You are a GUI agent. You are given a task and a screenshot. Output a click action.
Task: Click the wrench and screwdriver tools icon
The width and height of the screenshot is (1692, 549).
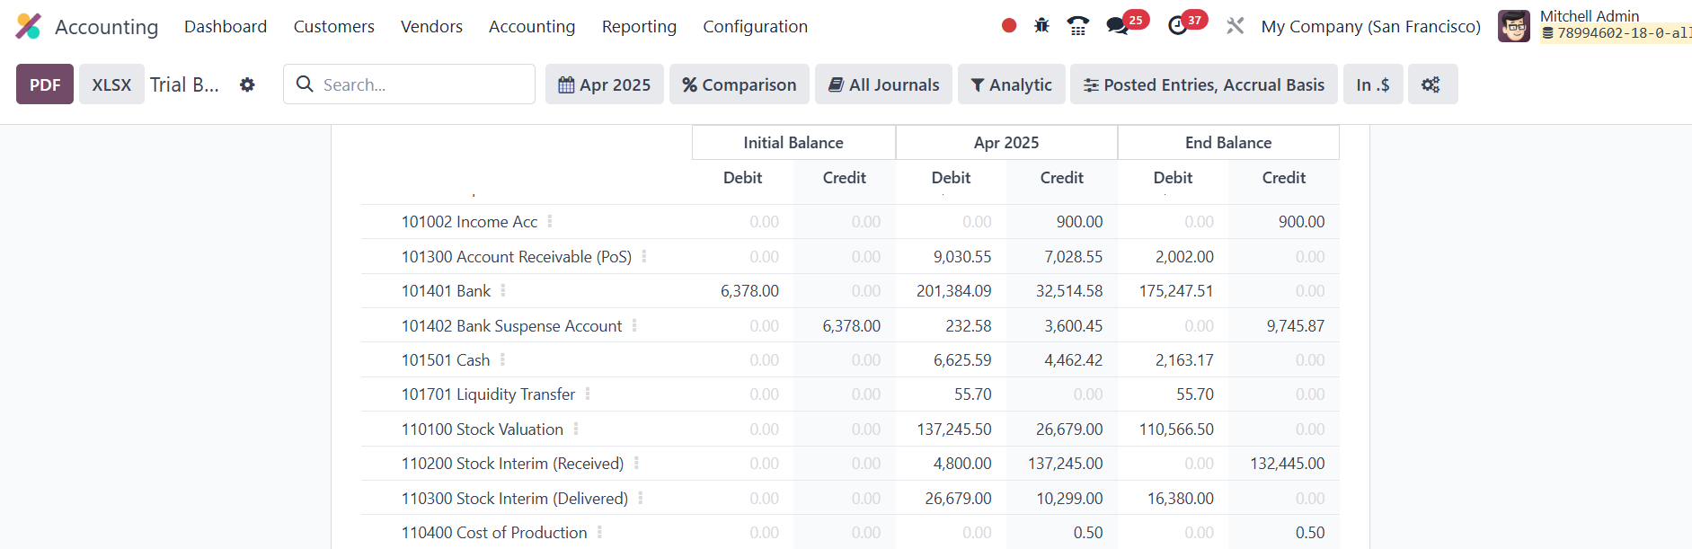tap(1236, 26)
